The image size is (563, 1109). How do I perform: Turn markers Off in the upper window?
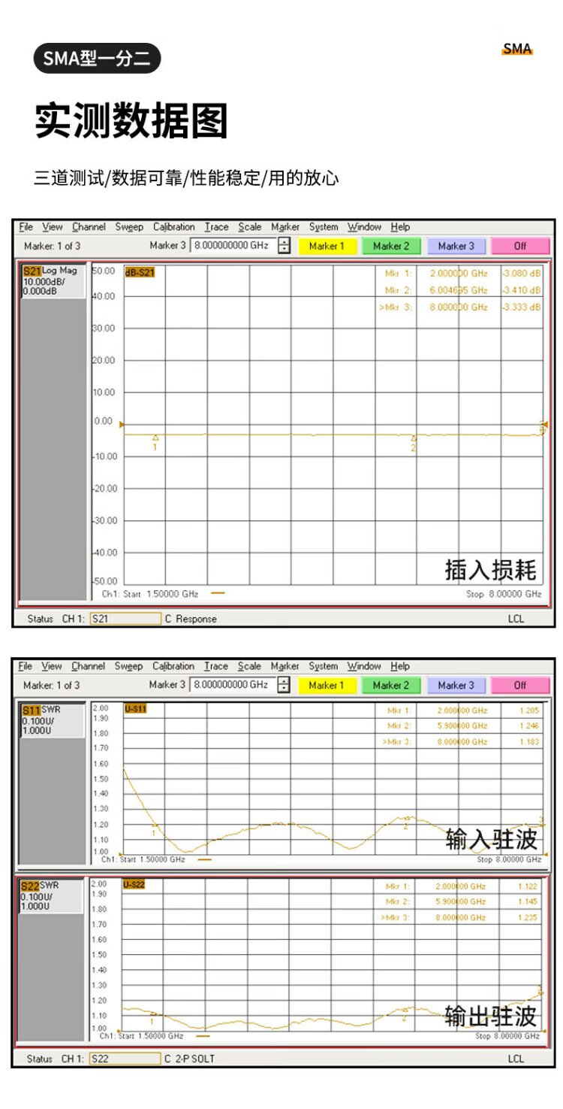[x=520, y=246]
